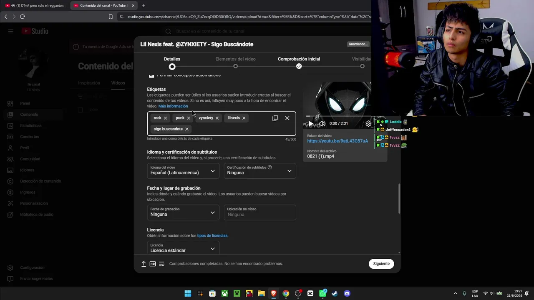Click the checks status lines icon

[x=162, y=264]
